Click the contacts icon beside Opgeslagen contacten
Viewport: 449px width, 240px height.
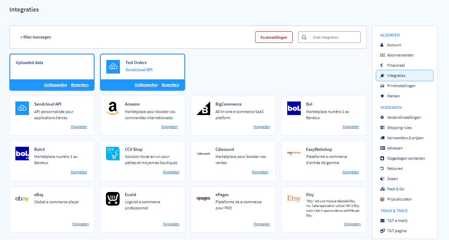pyautogui.click(x=382, y=158)
